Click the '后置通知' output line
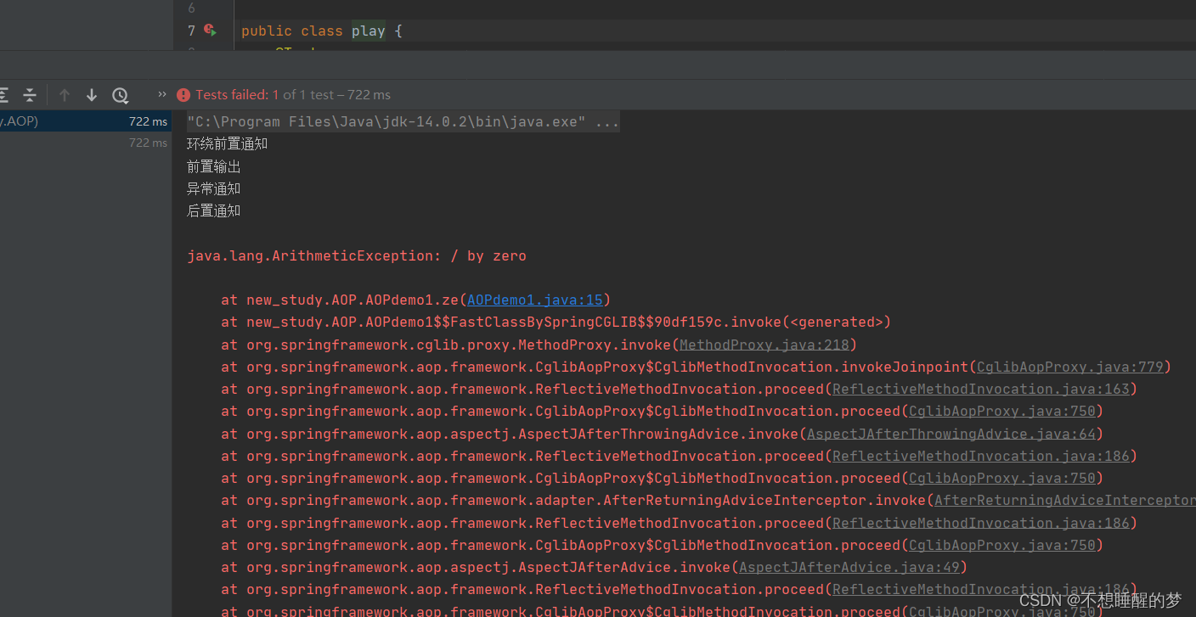 (x=214, y=210)
